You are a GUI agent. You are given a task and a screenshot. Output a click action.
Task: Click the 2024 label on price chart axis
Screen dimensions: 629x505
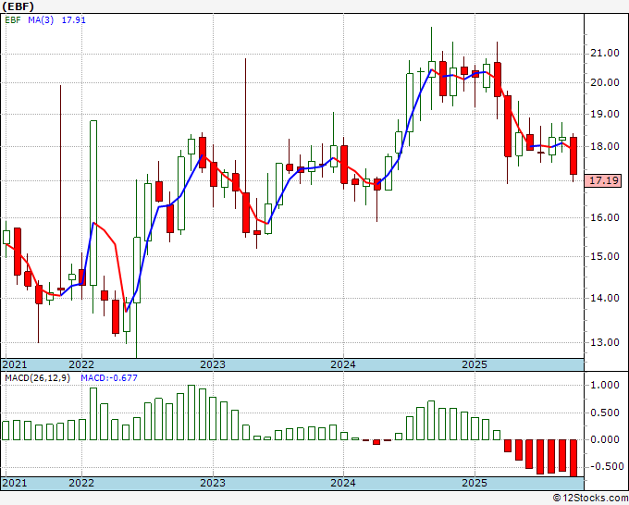[x=343, y=365]
